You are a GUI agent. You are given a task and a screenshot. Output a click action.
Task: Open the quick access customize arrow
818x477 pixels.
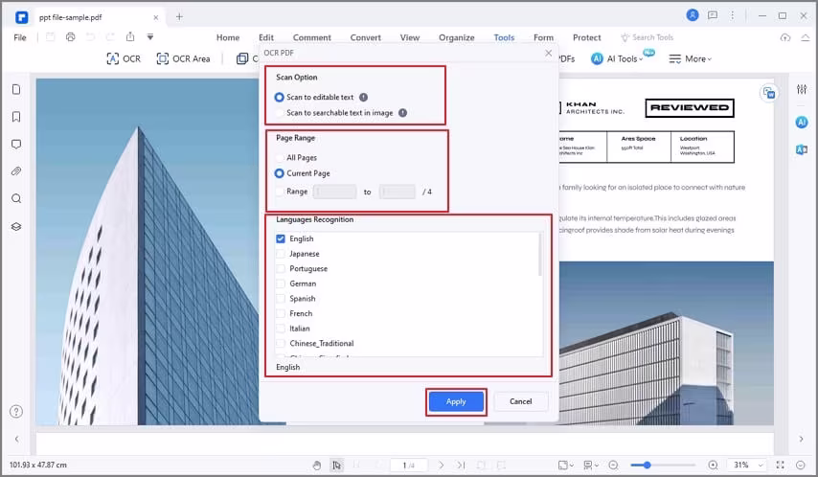tap(150, 37)
